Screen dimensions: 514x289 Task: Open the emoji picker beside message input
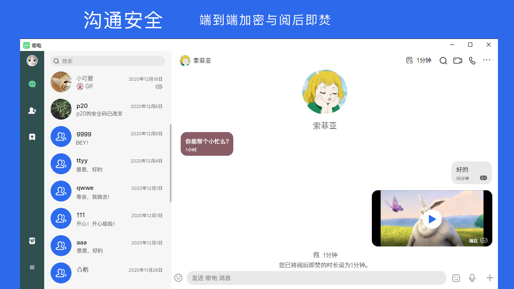click(178, 277)
